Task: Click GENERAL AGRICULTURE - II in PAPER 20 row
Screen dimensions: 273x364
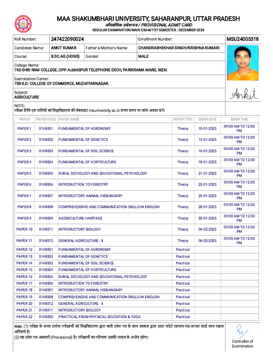Action: click(x=81, y=304)
